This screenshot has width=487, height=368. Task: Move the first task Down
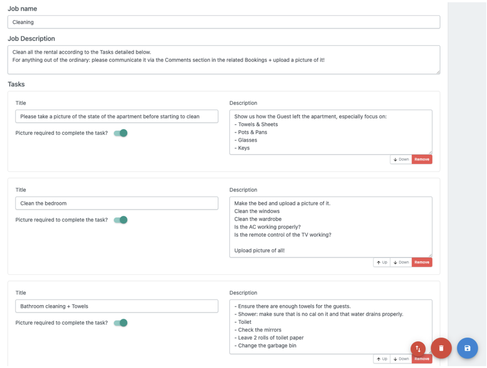pos(401,160)
